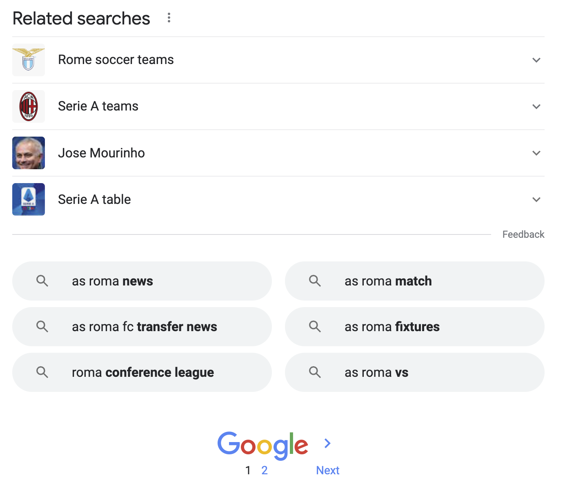The width and height of the screenshot is (565, 491).
Task: Expand the Serie A table chevron
Action: 536,199
